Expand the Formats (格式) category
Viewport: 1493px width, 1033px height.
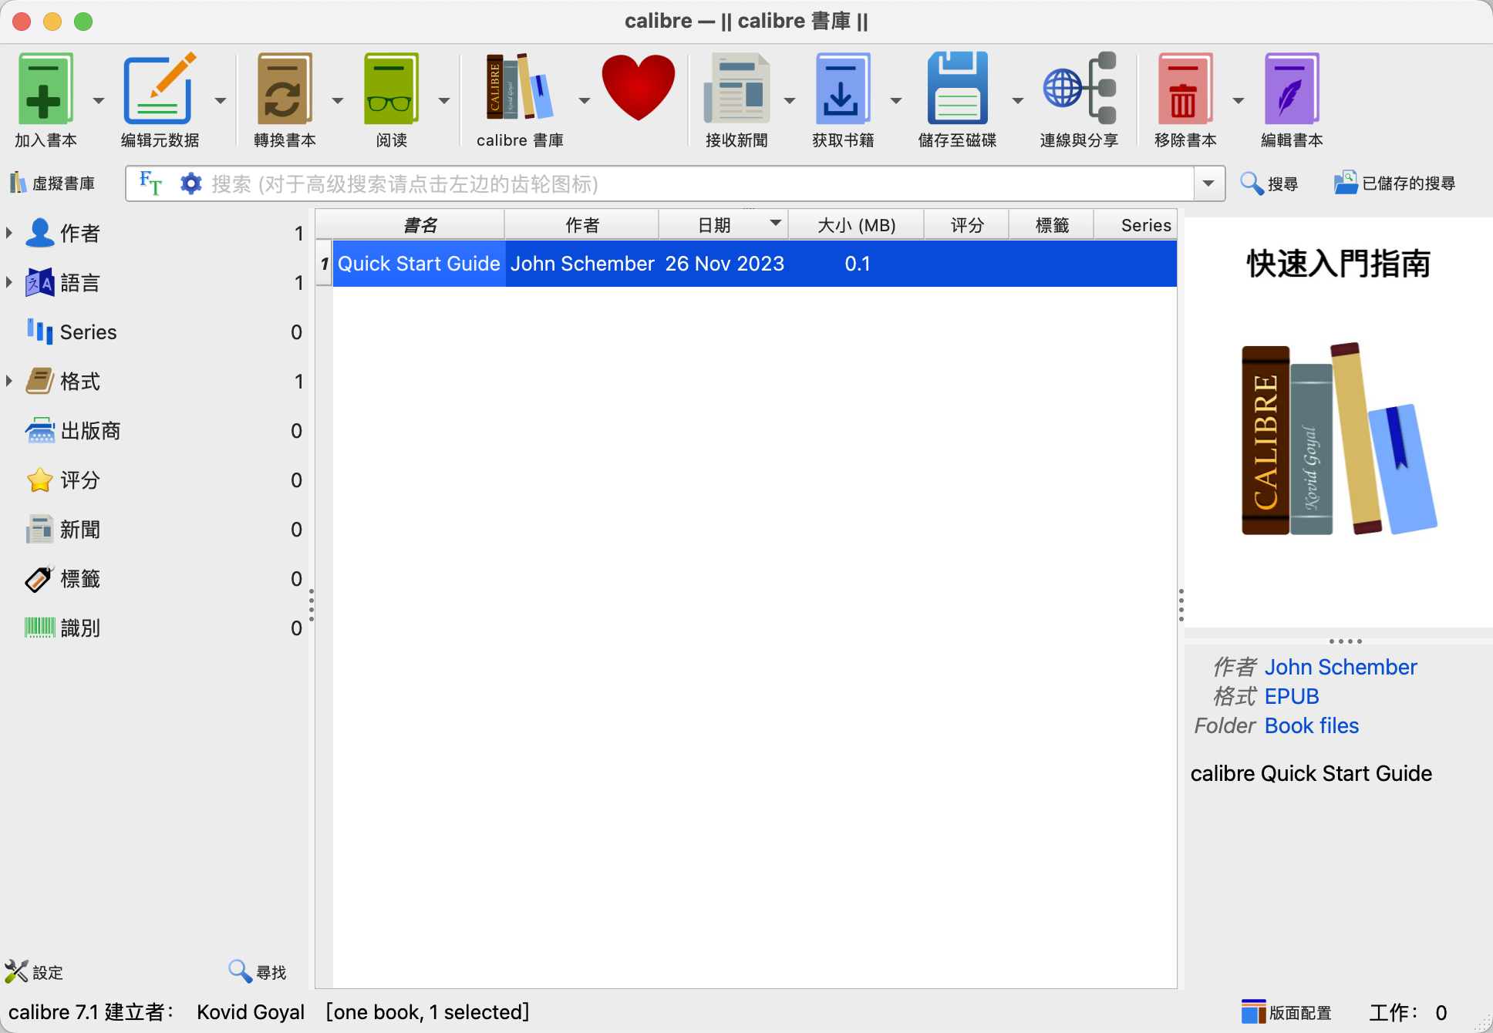tap(9, 381)
